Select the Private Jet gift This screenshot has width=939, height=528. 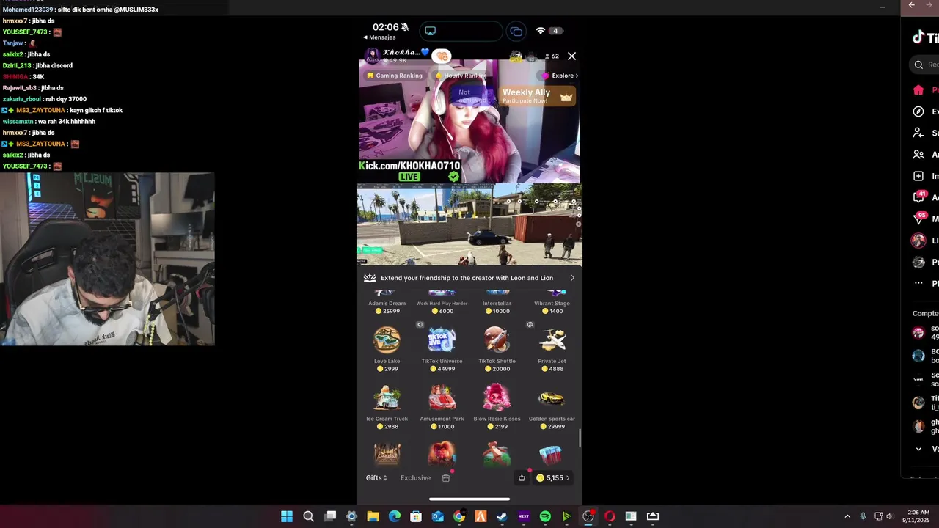click(552, 349)
